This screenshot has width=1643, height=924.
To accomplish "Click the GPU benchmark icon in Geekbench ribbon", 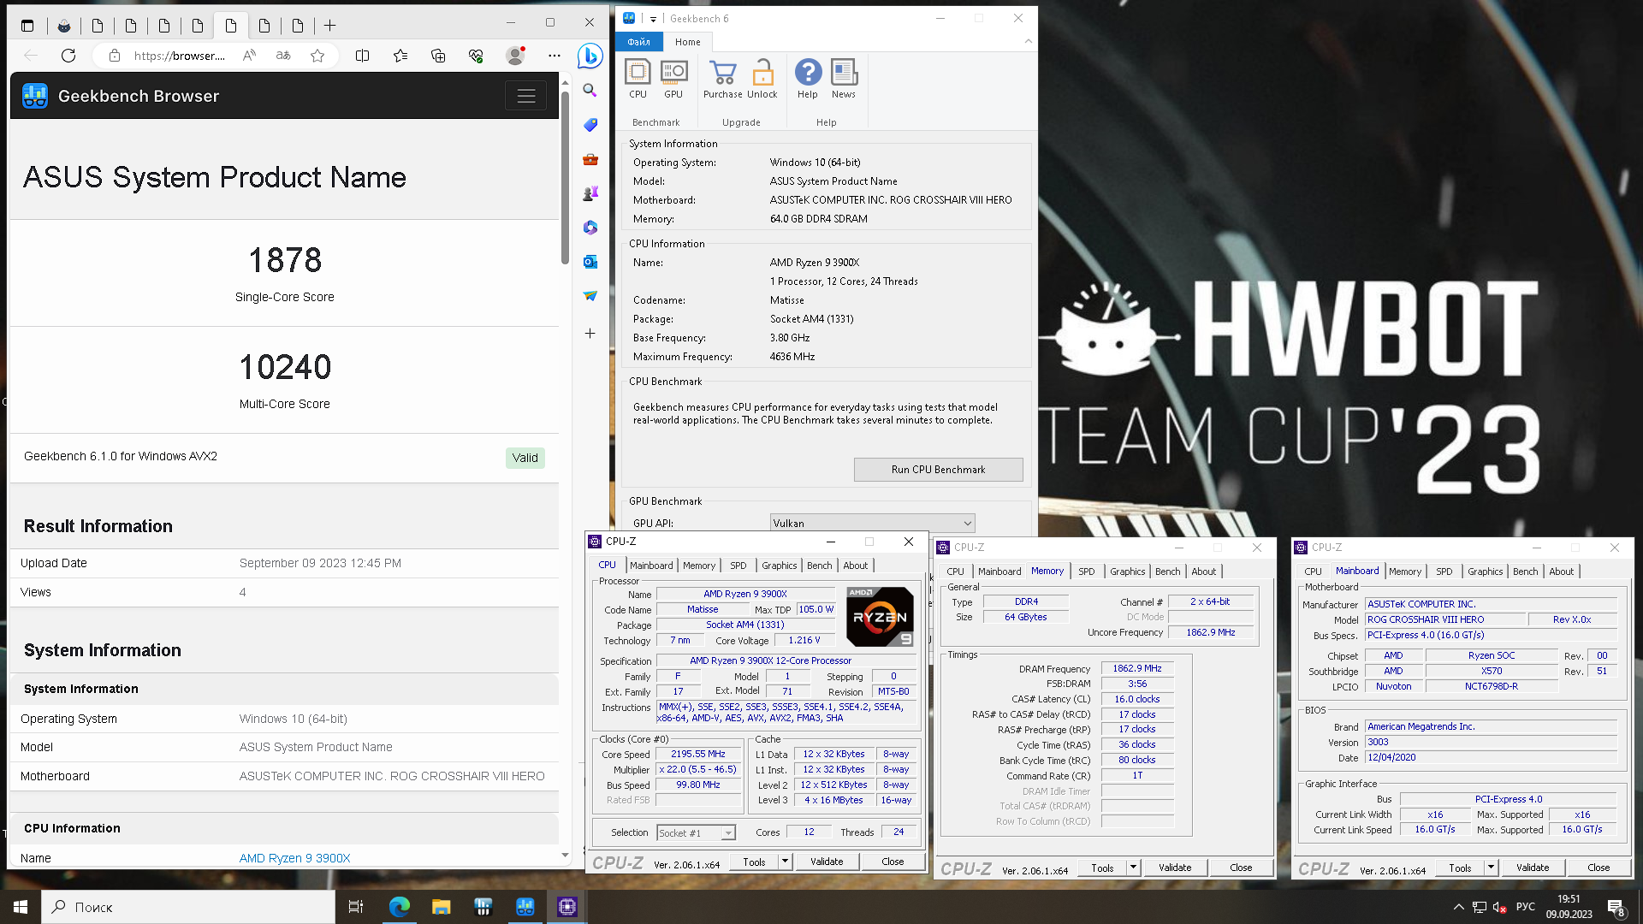I will click(673, 79).
